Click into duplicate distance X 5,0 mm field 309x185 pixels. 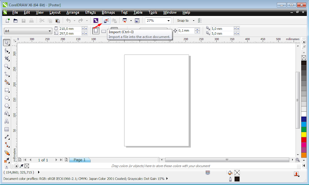pyautogui.click(x=222, y=29)
